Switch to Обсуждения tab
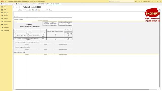The image size is (162, 91). [20, 4]
